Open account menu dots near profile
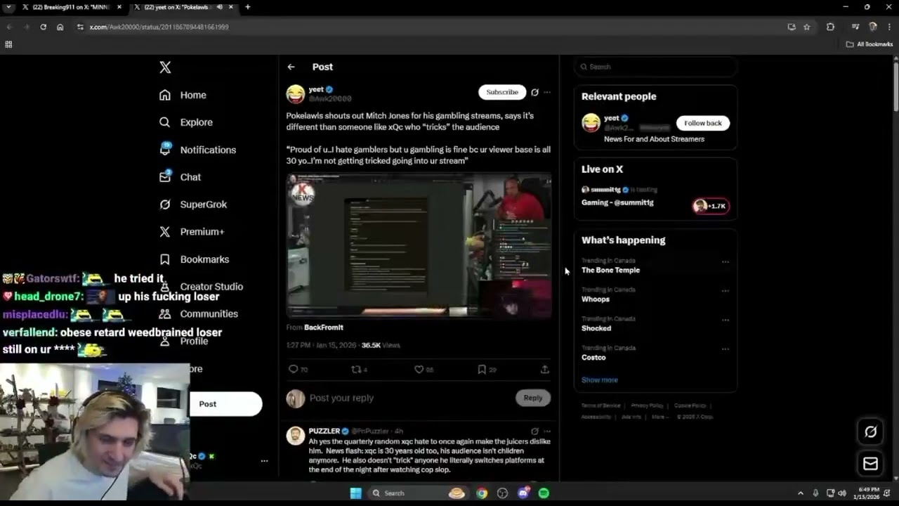This screenshot has width=899, height=506. [264, 461]
